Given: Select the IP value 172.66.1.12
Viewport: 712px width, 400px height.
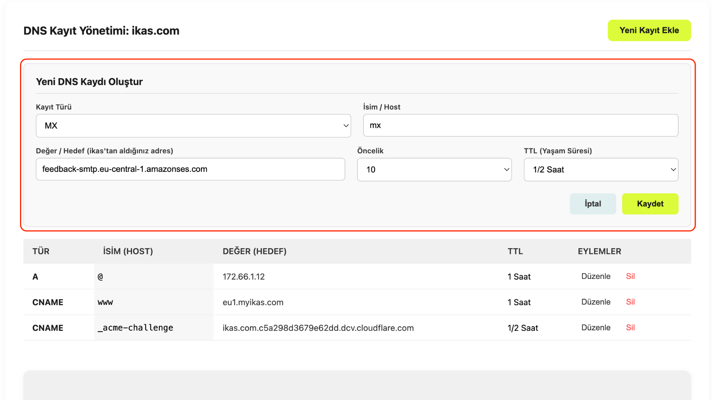Looking at the screenshot, I should click(x=244, y=277).
